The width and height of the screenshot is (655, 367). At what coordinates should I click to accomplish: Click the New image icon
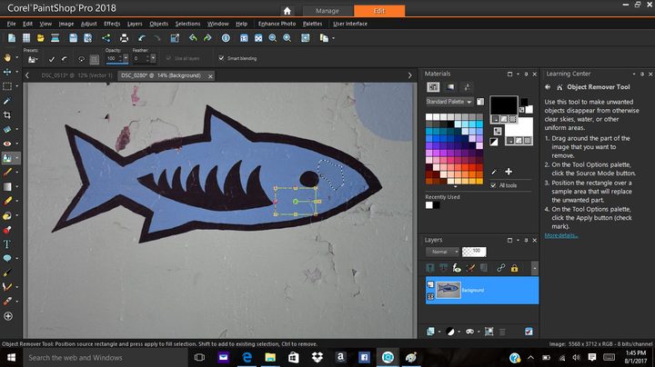12,38
